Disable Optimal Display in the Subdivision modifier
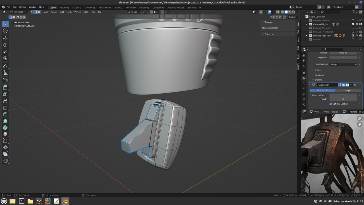Image resolution: width=364 pixels, height=205 pixels. pos(330,104)
